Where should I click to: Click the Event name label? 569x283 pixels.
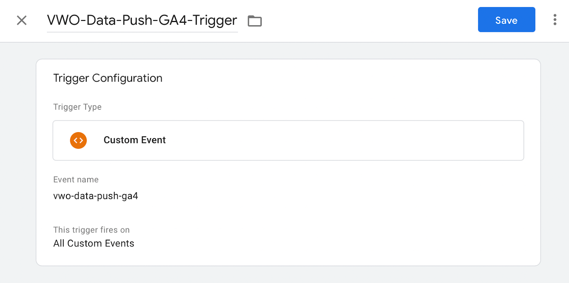[76, 180]
